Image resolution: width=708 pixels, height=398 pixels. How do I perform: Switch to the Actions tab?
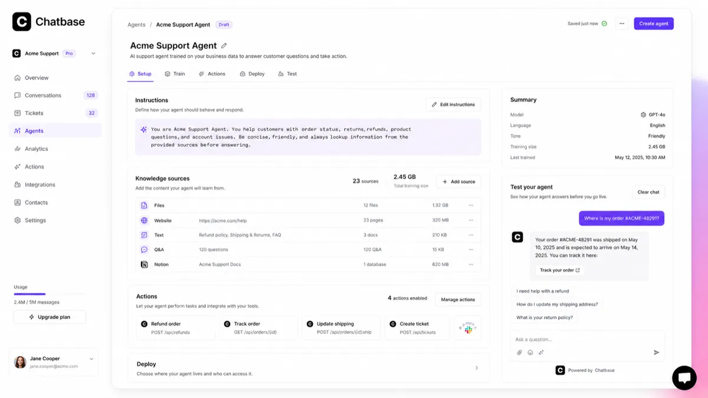point(212,74)
